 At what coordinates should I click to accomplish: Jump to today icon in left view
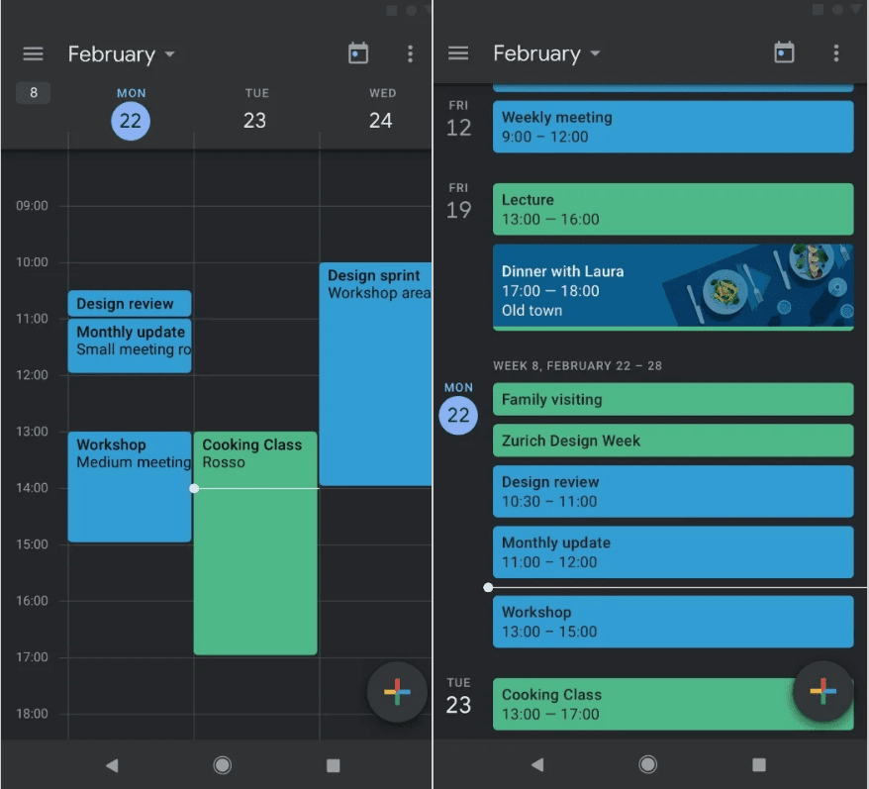[x=358, y=53]
